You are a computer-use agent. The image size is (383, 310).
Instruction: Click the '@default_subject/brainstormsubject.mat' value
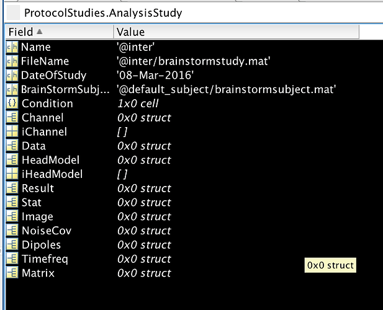(x=227, y=90)
